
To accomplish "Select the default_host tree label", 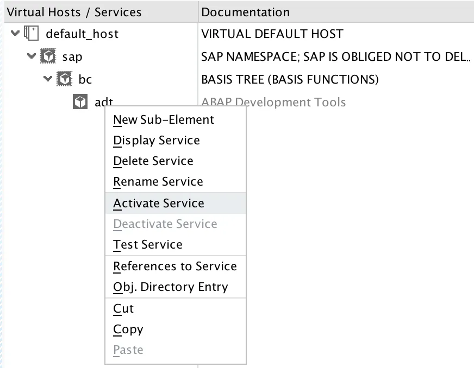I will pos(82,34).
